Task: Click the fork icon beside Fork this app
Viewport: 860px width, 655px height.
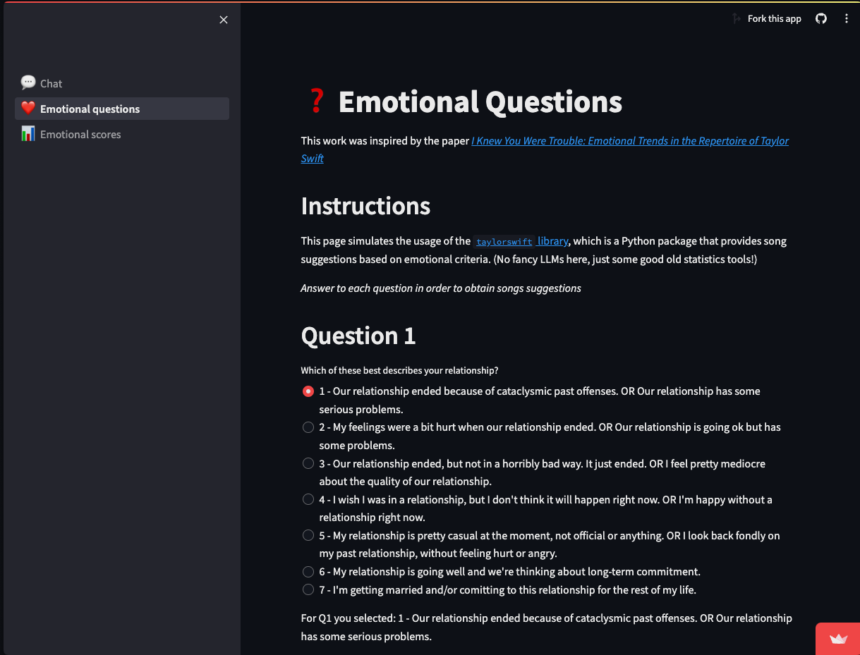Action: pos(737,19)
